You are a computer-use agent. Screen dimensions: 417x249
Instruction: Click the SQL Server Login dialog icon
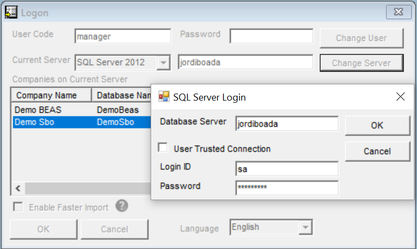tap(164, 97)
